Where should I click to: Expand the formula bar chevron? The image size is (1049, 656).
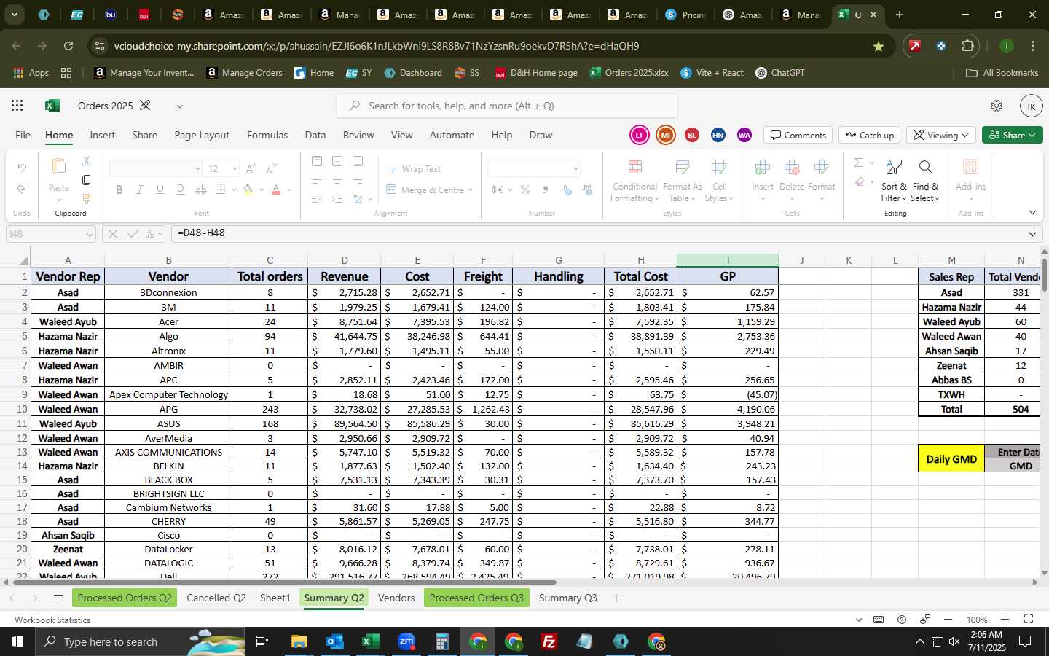[x=1032, y=234]
